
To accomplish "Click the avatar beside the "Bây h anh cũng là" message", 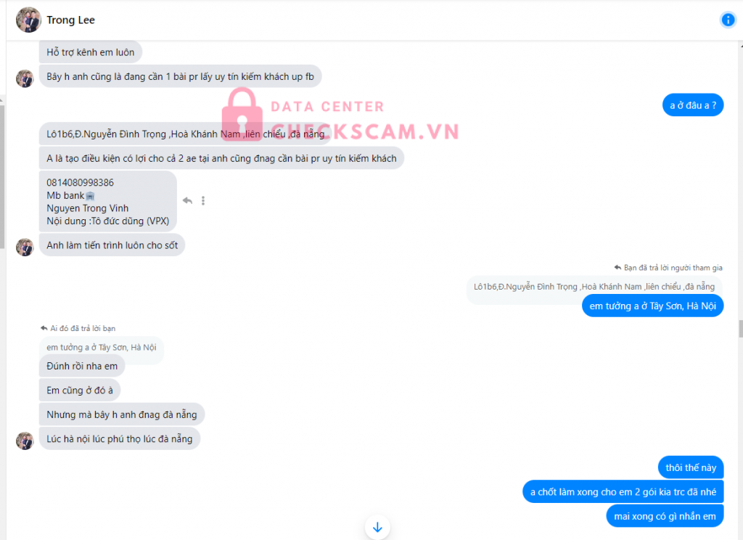I will click(25, 78).
